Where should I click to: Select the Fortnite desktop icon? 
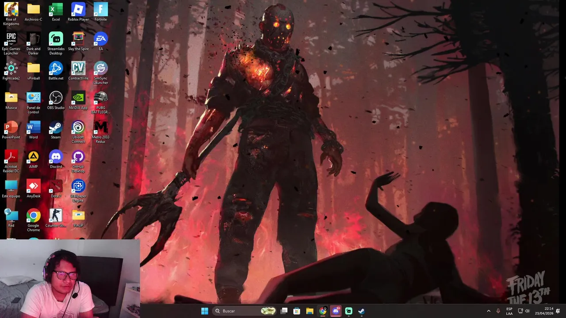click(100, 12)
